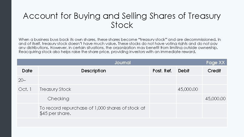244x137 pixels.
Task: Click the Oct. 1 date cell
Action: click(x=25, y=89)
